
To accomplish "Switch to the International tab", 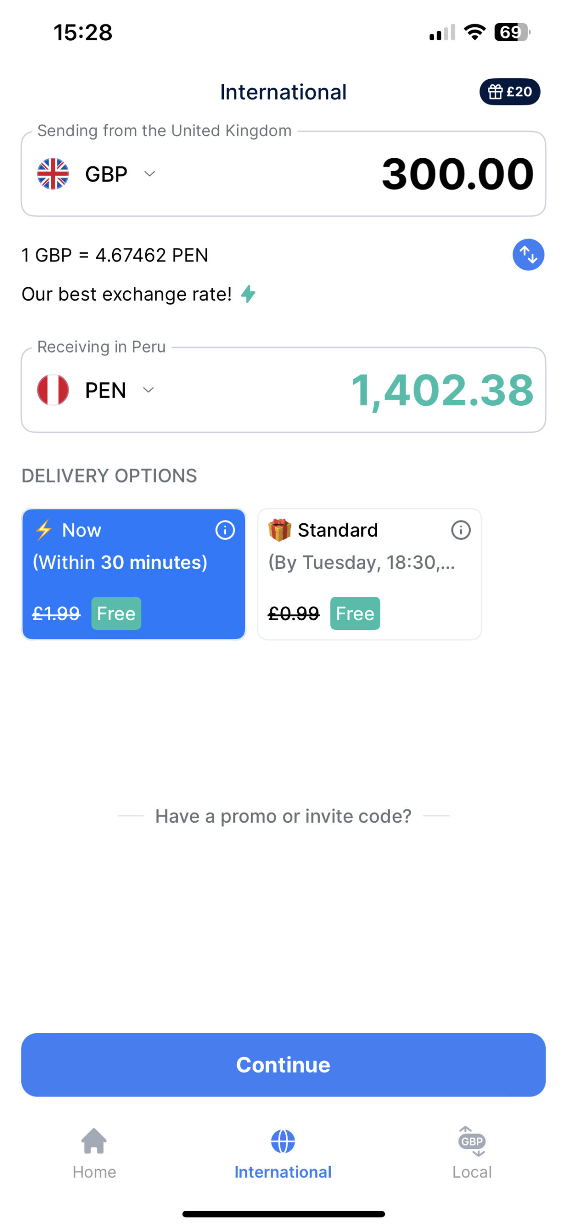I will [x=283, y=1152].
